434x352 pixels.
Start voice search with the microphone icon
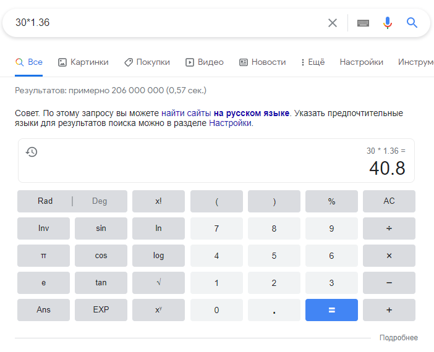[388, 23]
